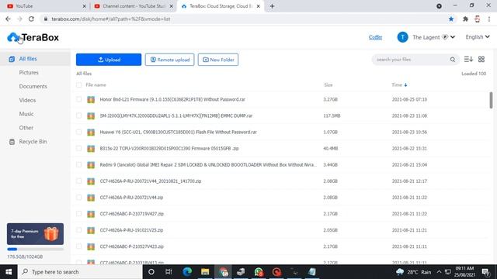Open link left of user avatar
The width and height of the screenshot is (497, 279).
375,37
